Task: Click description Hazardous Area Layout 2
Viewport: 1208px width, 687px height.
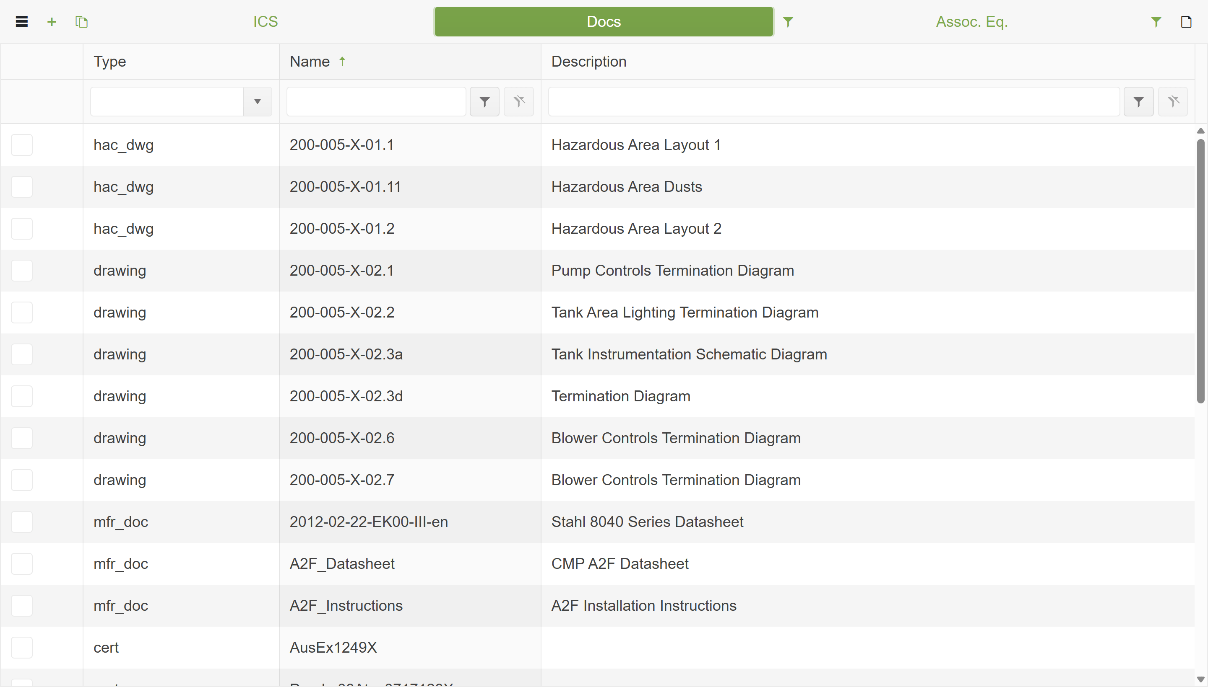Action: 636,229
